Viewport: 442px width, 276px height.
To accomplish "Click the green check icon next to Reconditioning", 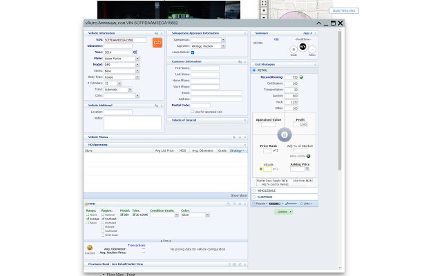I will click(x=301, y=77).
